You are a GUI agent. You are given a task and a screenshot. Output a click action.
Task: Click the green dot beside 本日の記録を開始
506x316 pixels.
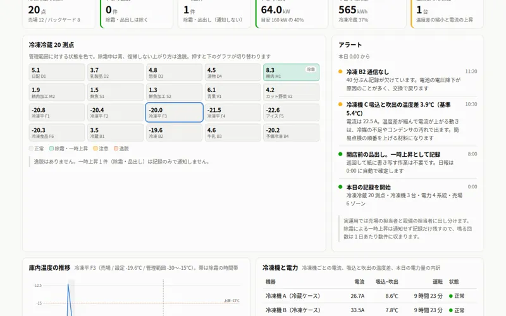click(x=340, y=187)
